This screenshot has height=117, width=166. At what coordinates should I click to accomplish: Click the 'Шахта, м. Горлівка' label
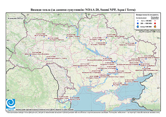134,61
